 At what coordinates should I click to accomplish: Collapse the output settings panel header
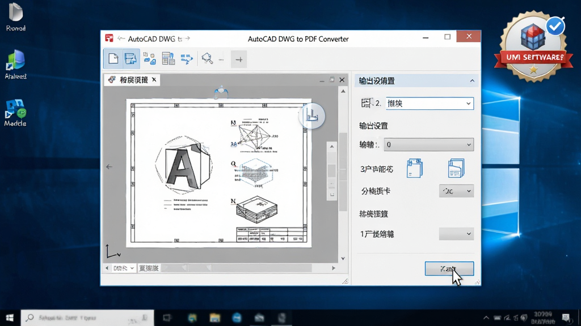(472, 80)
